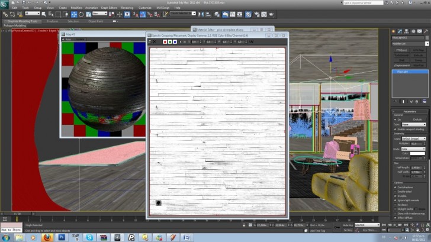This screenshot has width=431, height=242.
Task: Open Material Editor from main toolbar
Action: 248,14
